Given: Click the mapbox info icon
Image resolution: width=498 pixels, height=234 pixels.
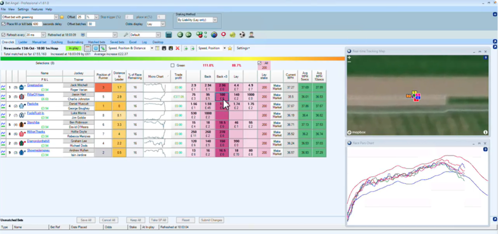Looking at the screenshot, I should (x=485, y=132).
